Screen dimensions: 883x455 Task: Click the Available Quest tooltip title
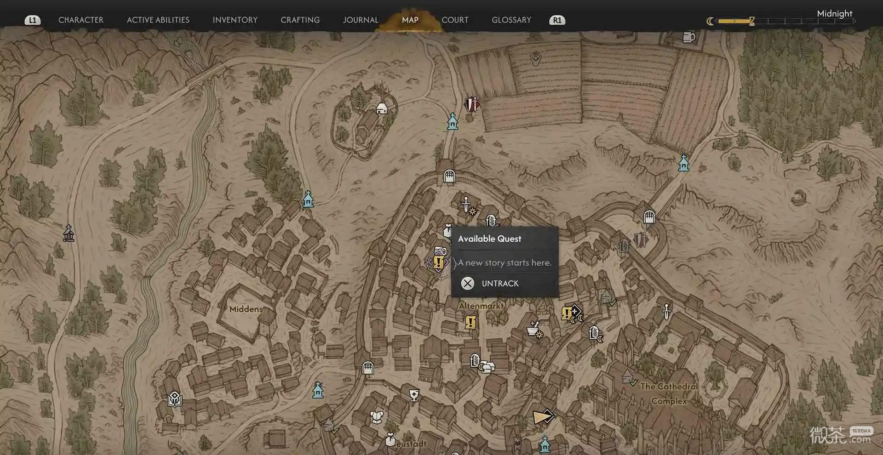point(489,239)
